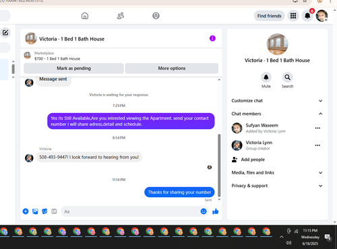Open the Friends icon in top navigation
The image size is (337, 249).
pyautogui.click(x=121, y=15)
